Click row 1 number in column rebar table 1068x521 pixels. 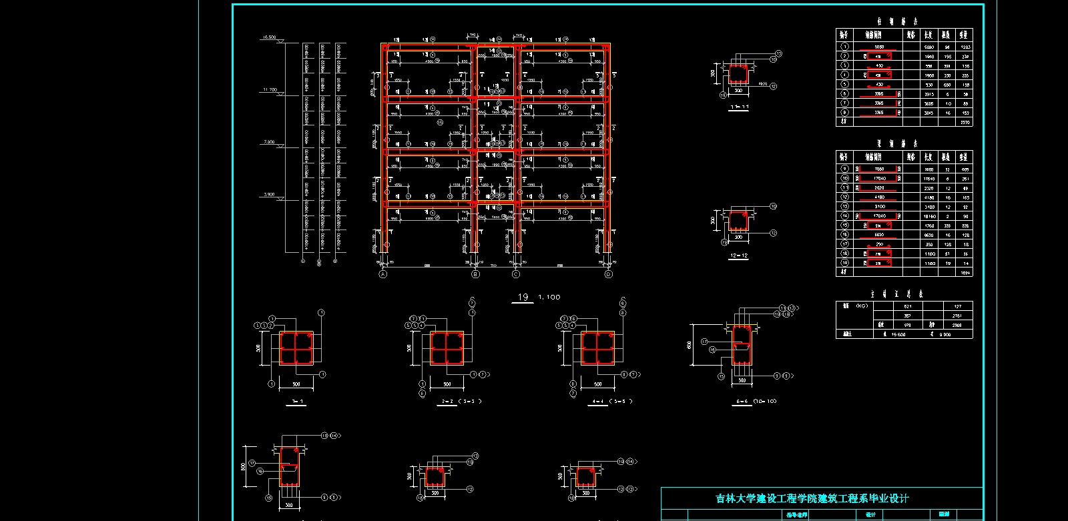coord(844,47)
